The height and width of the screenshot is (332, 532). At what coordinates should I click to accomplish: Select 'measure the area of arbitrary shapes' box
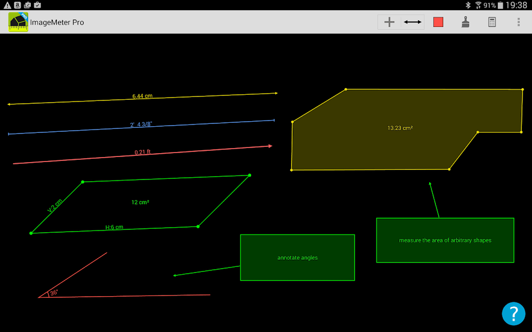coord(445,240)
